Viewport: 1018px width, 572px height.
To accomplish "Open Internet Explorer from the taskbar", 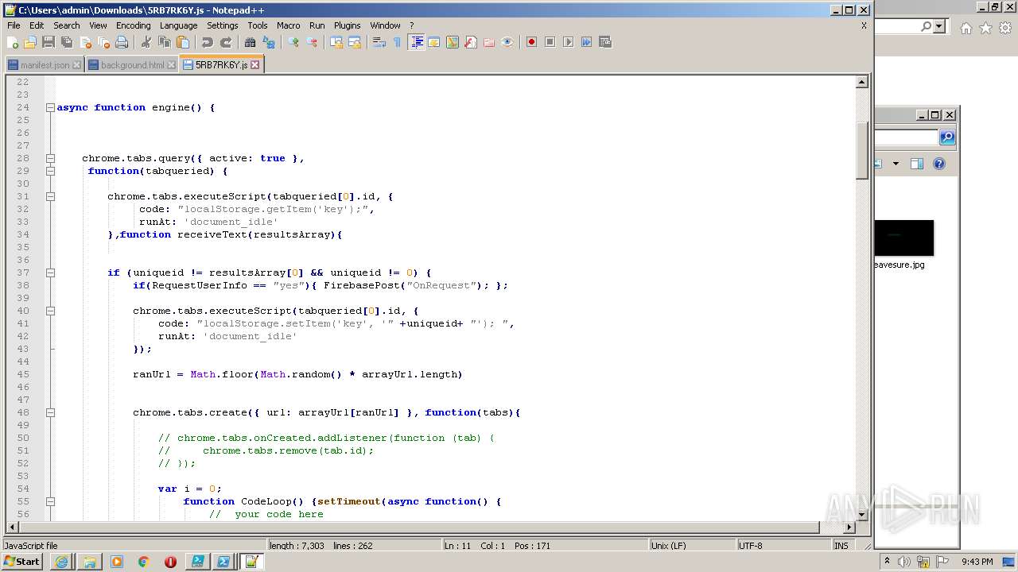I will click(61, 562).
